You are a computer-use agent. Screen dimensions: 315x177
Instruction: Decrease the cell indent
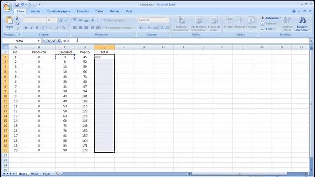[x=93, y=28]
